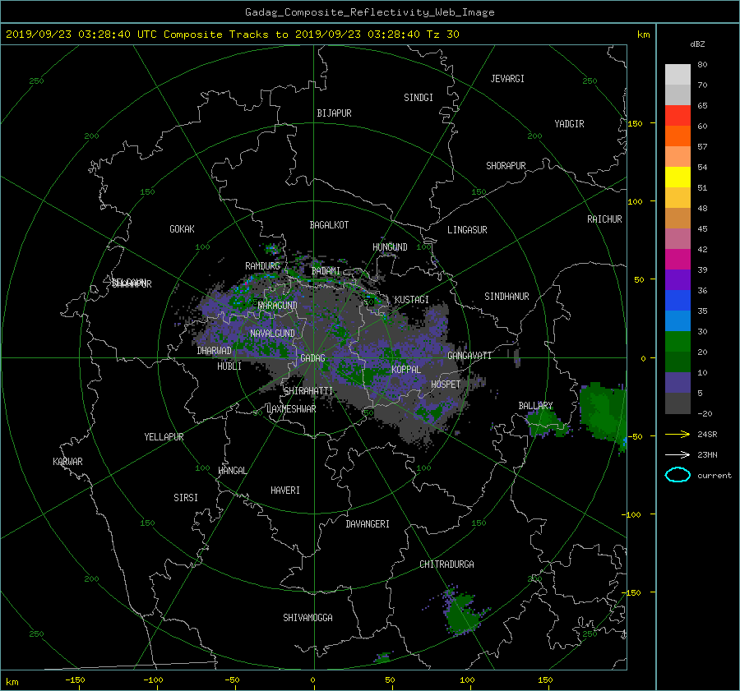740x691 pixels.
Task: Choose the pink 42-45 dBZ swatch
Action: [678, 239]
